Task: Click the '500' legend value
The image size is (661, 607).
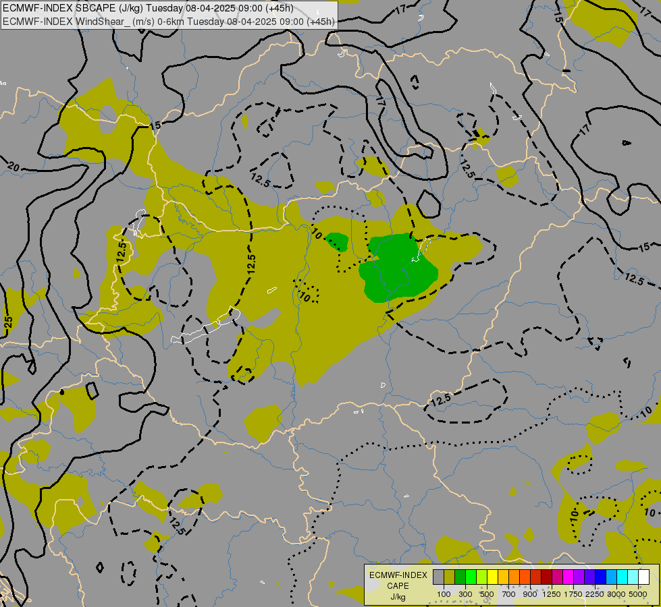Action: tap(487, 594)
